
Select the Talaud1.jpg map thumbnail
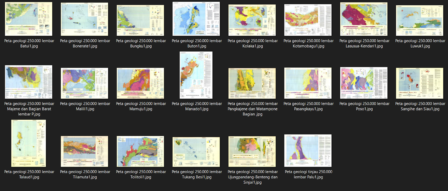click(29, 143)
